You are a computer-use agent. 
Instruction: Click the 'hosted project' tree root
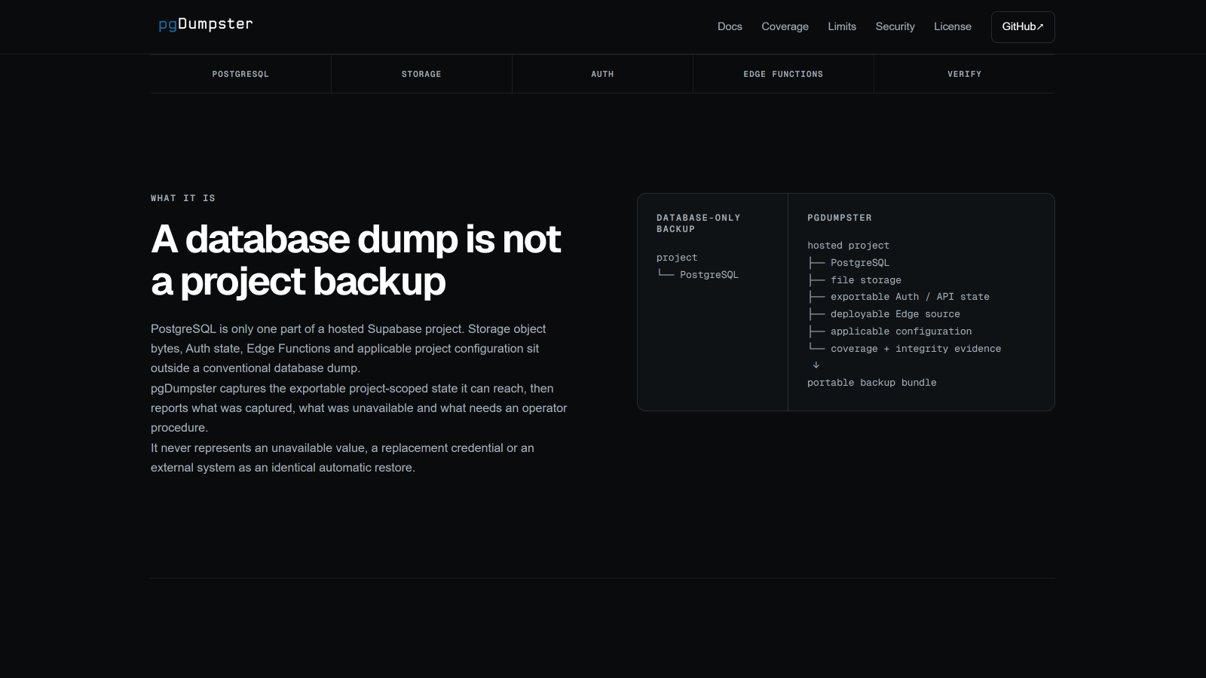[848, 246]
